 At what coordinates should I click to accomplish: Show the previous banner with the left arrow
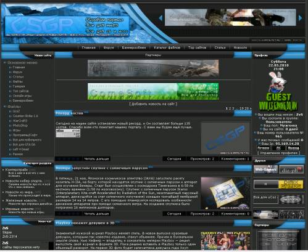point(160,18)
